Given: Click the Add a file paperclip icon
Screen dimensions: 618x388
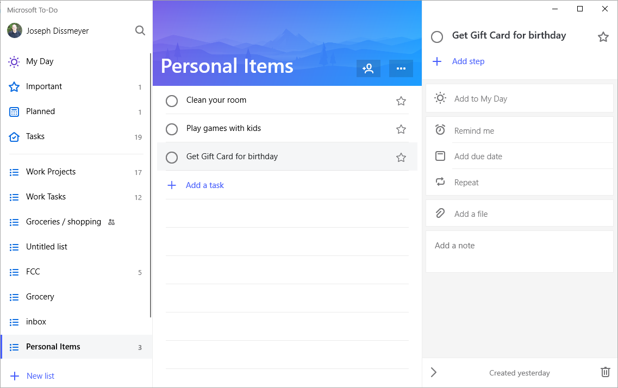Looking at the screenshot, I should coord(440,214).
